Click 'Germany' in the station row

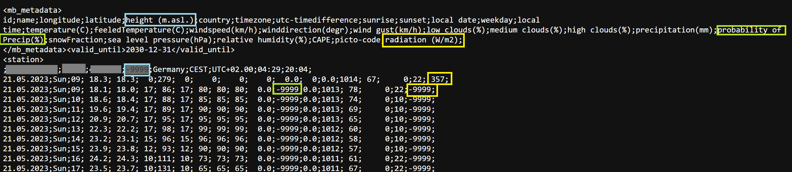169,69
